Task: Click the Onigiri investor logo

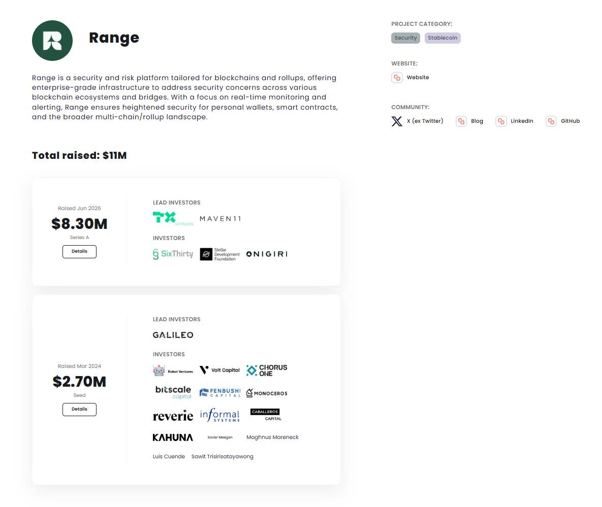Action: 267,254
